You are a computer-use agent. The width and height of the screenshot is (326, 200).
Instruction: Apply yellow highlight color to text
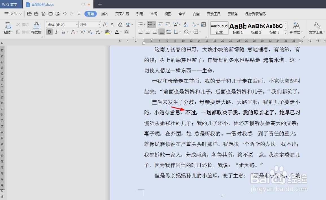(x=108, y=32)
